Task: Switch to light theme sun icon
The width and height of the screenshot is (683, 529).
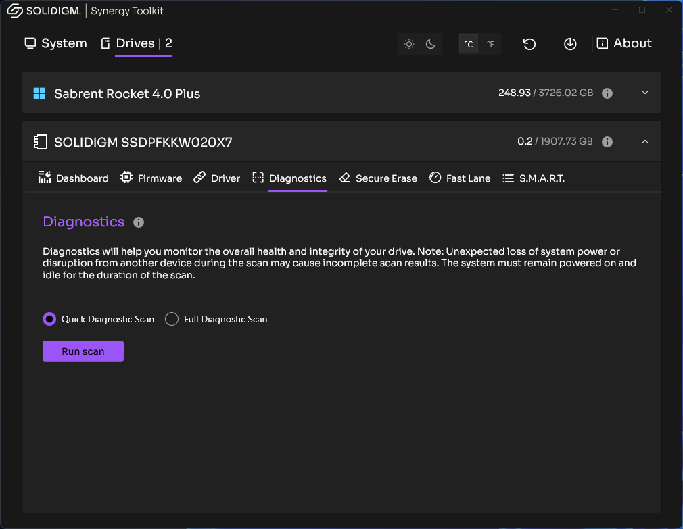Action: pos(409,44)
